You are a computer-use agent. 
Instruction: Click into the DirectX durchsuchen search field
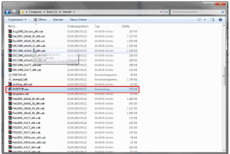pyautogui.click(x=196, y=12)
